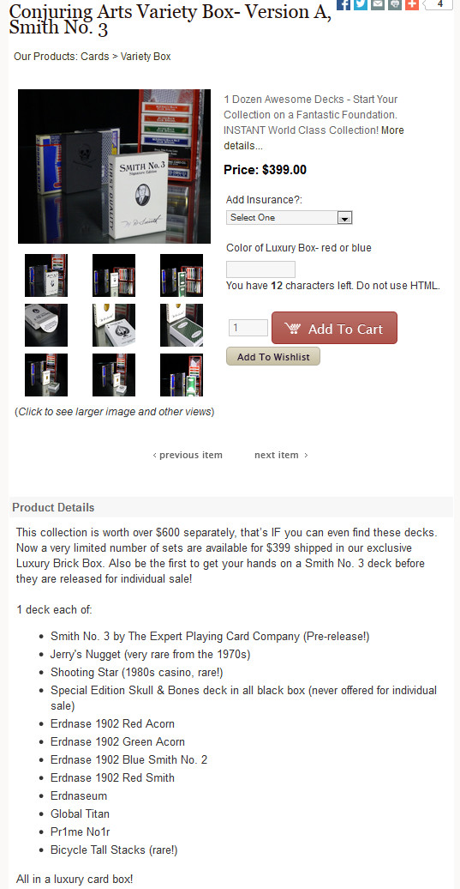This screenshot has width=460, height=889.
Task: Share via the Twitter icon
Action: click(x=361, y=4)
